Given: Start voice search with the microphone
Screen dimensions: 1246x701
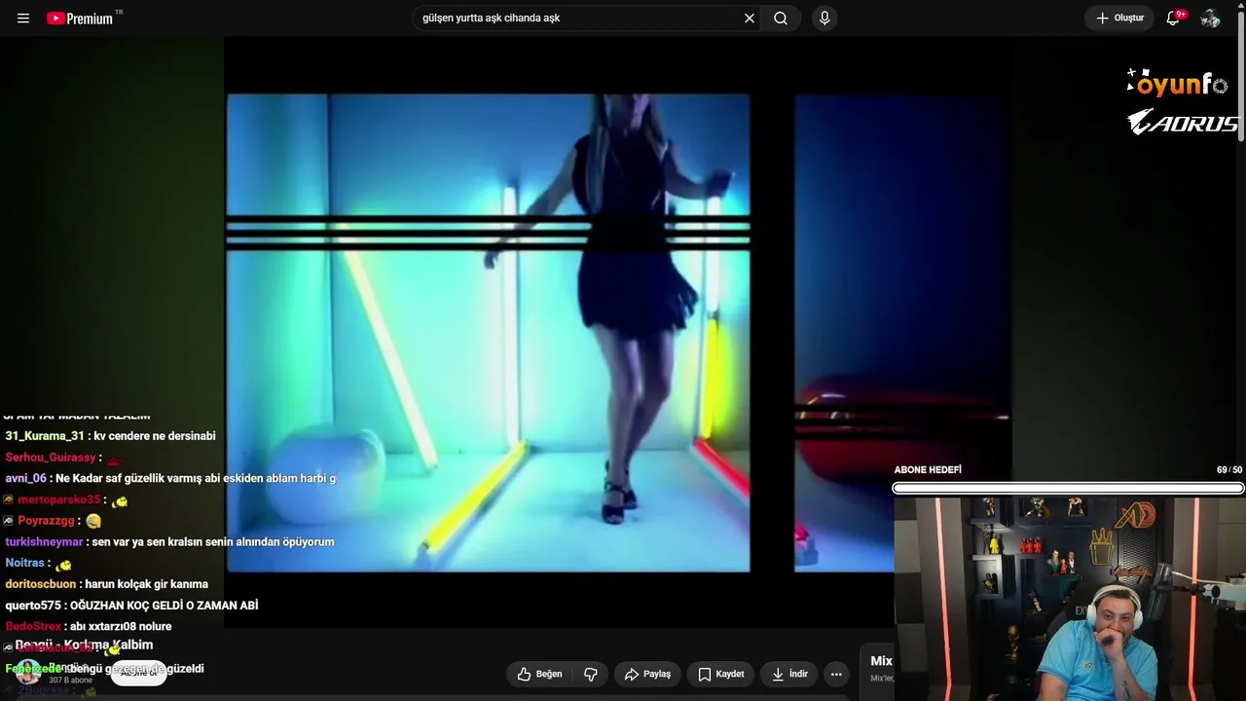Looking at the screenshot, I should (825, 18).
